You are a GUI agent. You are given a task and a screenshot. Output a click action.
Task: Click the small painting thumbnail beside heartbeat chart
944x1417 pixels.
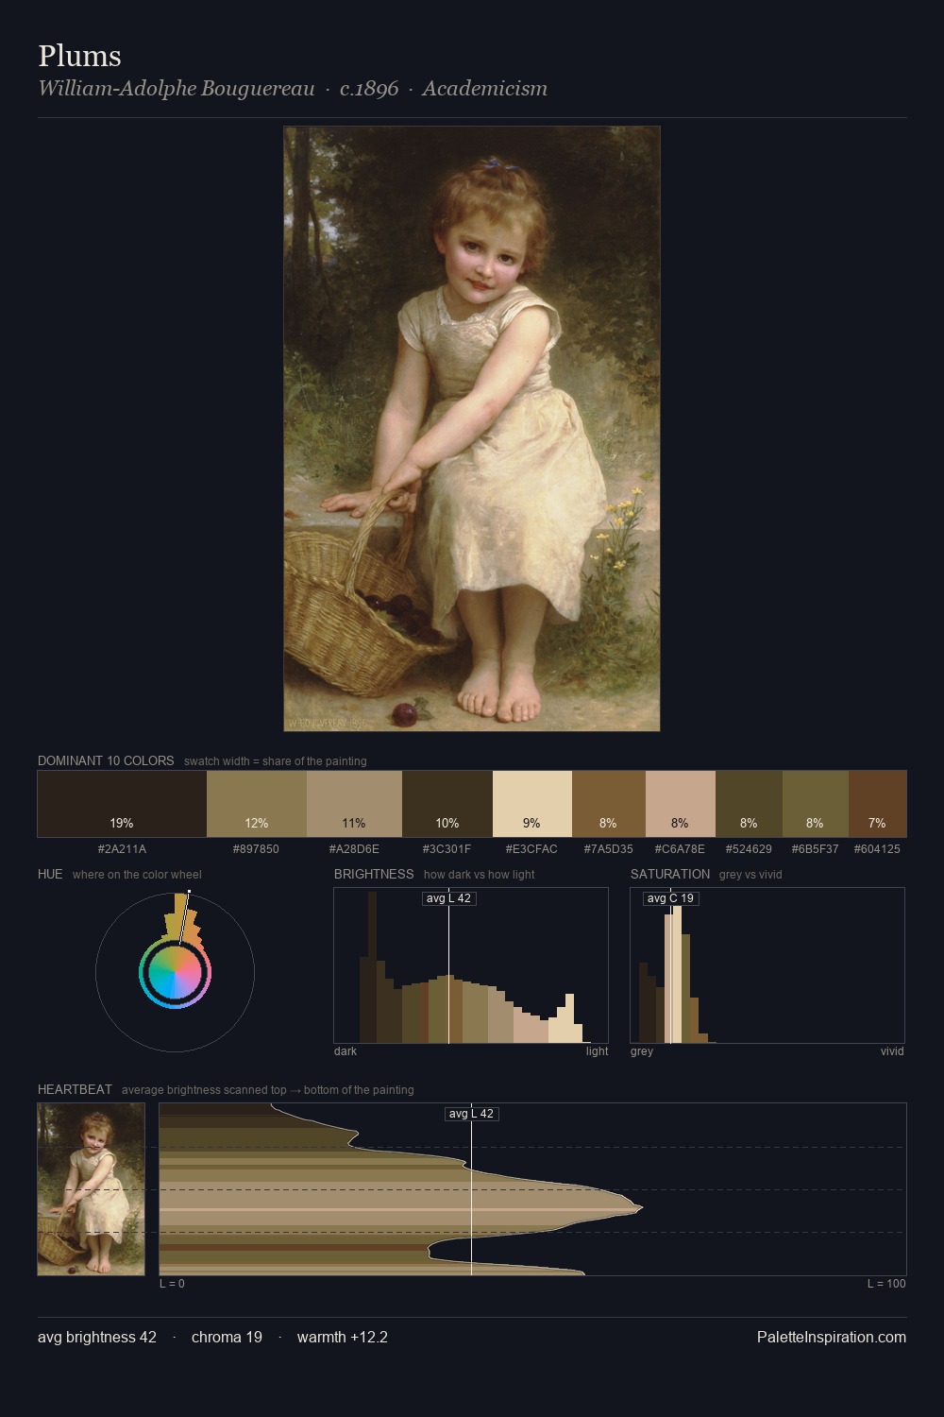(91, 1189)
